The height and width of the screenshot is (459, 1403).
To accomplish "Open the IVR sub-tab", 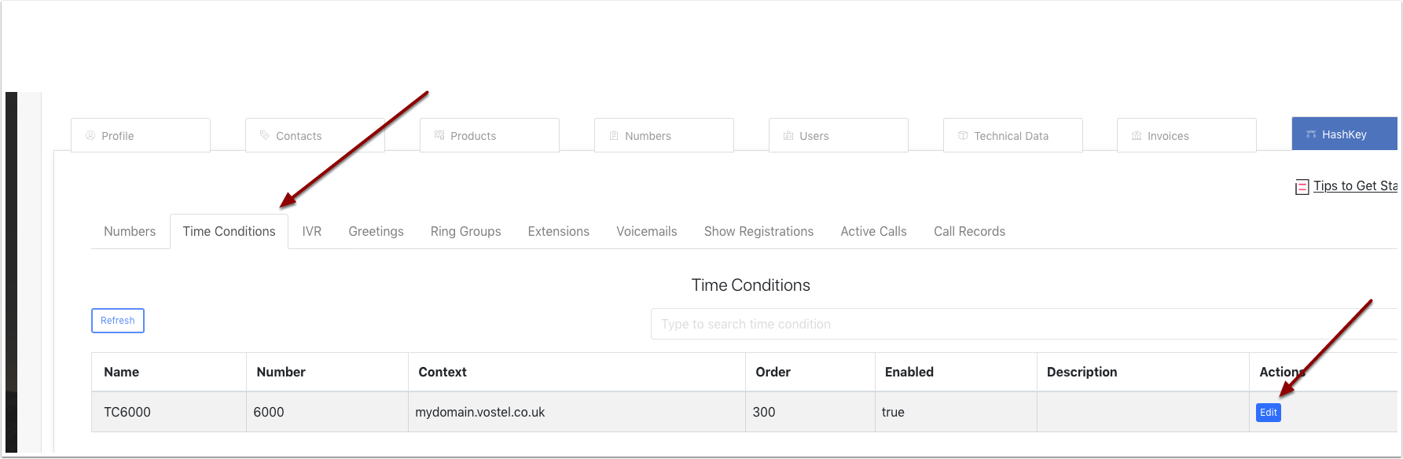I will 312,231.
